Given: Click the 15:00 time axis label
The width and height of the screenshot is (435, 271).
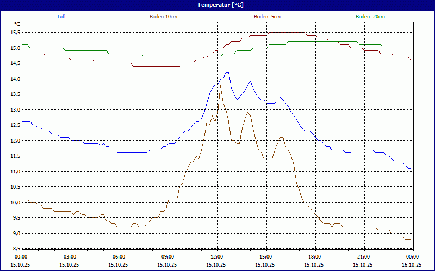Looking at the screenshot, I should 266,257.
